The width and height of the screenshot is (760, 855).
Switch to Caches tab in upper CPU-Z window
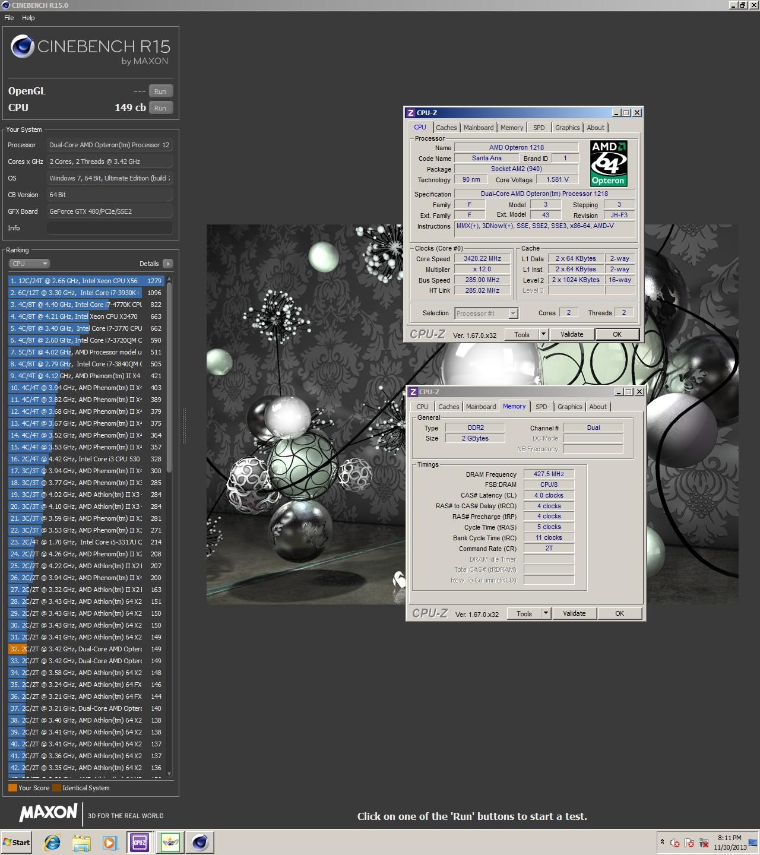pos(446,128)
